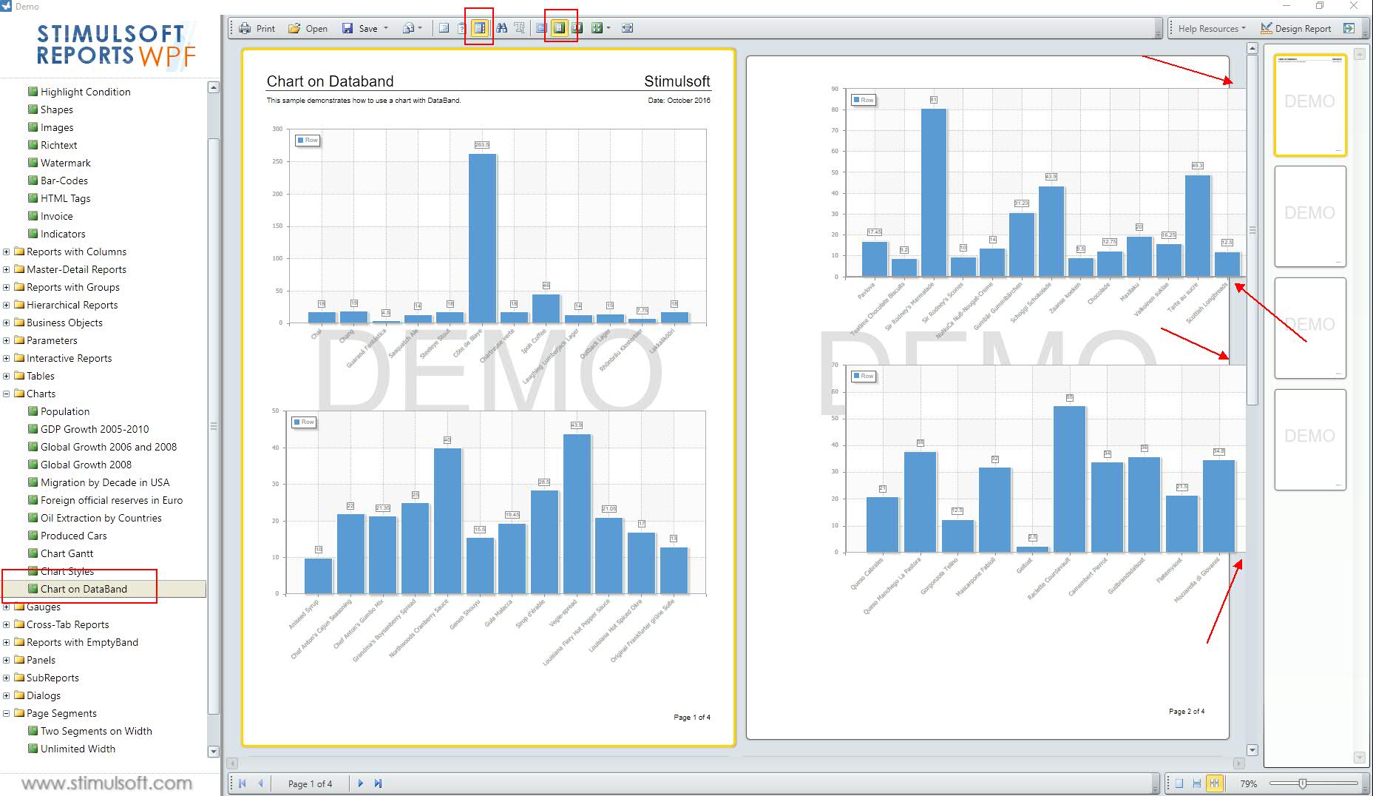Viewport: 1373px width, 796px height.
Task: Select the fourth page thumbnail
Action: point(1310,439)
